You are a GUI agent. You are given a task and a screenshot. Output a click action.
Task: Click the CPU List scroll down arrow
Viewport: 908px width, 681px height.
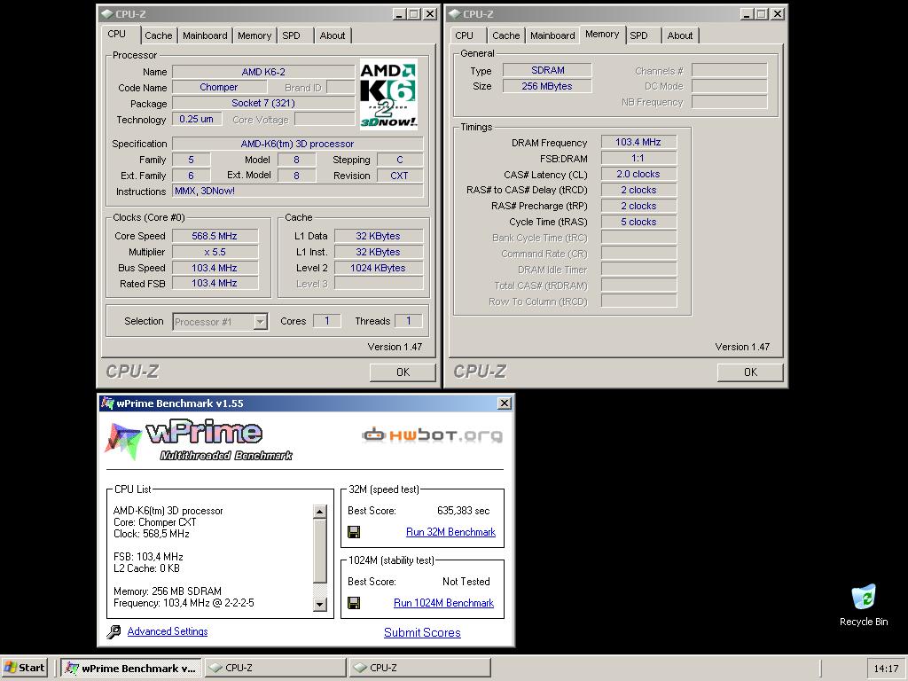pyautogui.click(x=319, y=604)
